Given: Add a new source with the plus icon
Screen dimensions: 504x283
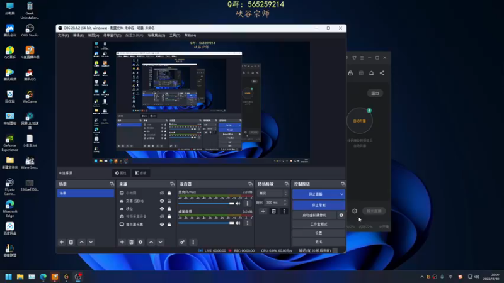Looking at the screenshot, I should 122,242.
